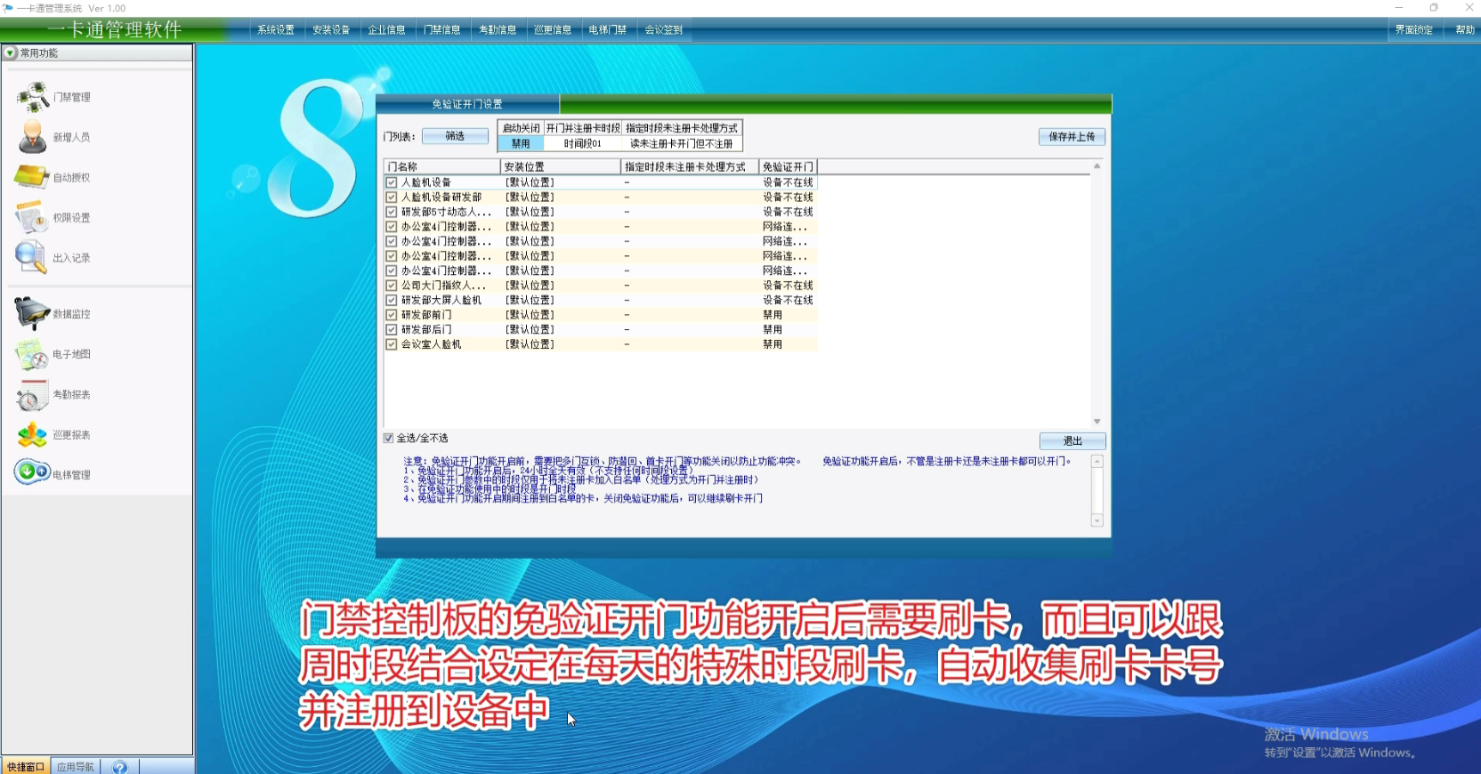Switch to the 应用导航 tab
1481x774 pixels.
pos(76,767)
